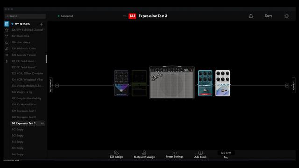Open the favorites star in the sidebar
Screen dimensions: 299x168
pos(7,30)
